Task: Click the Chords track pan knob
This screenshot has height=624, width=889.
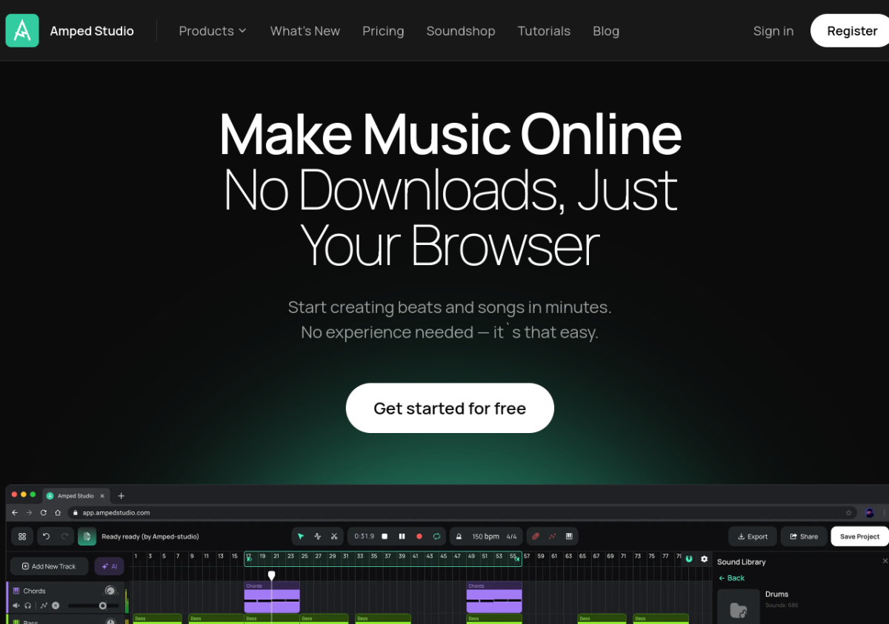Action: click(x=110, y=591)
